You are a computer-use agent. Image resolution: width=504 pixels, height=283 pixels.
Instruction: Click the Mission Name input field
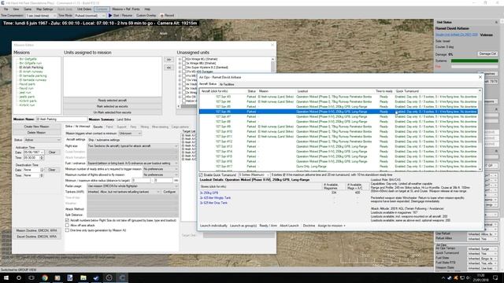(61, 119)
